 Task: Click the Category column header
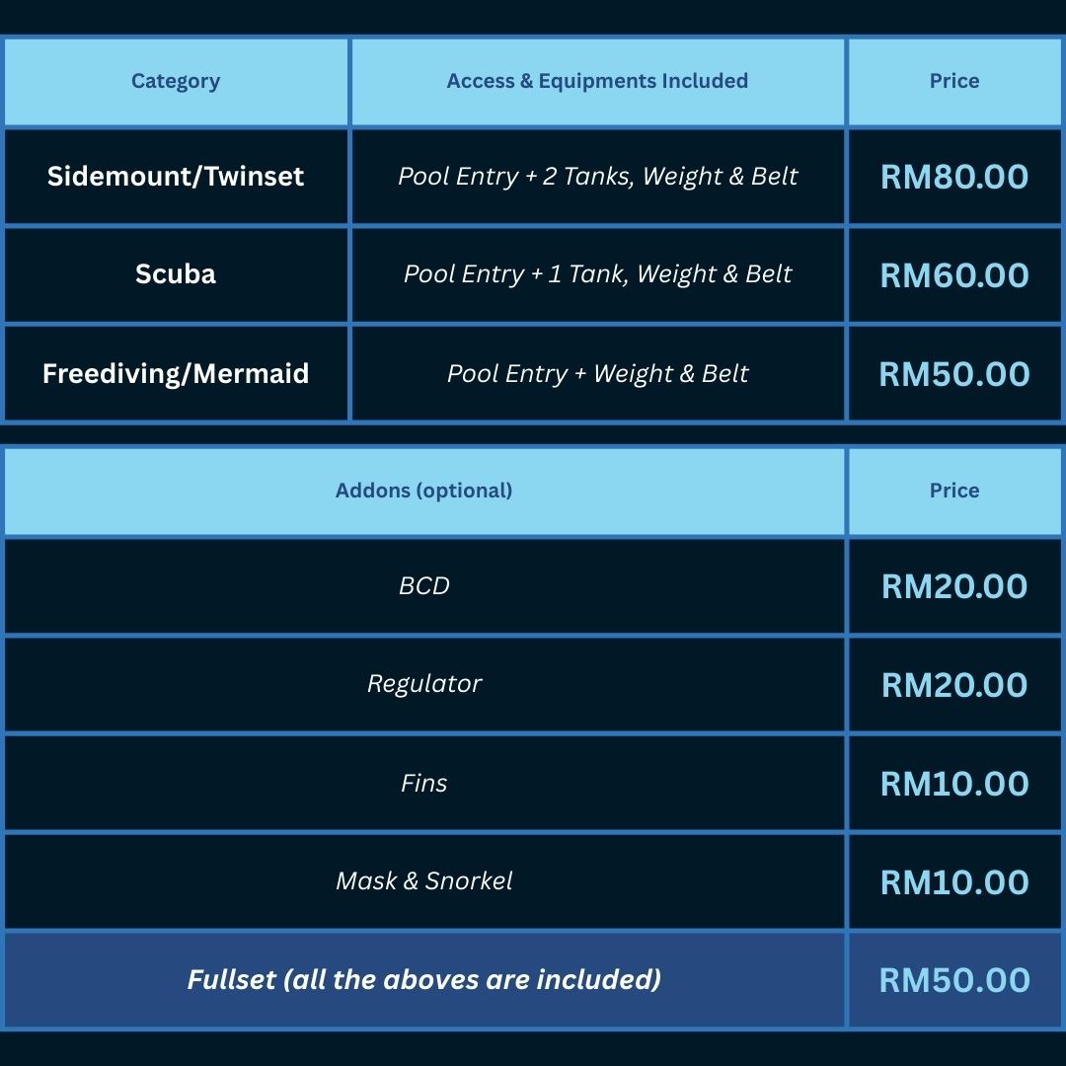tap(176, 81)
